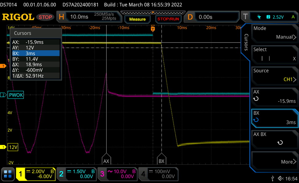This screenshot has height=183, width=299.
Task: Click the memory waveform overview bar
Action: coord(153,13)
